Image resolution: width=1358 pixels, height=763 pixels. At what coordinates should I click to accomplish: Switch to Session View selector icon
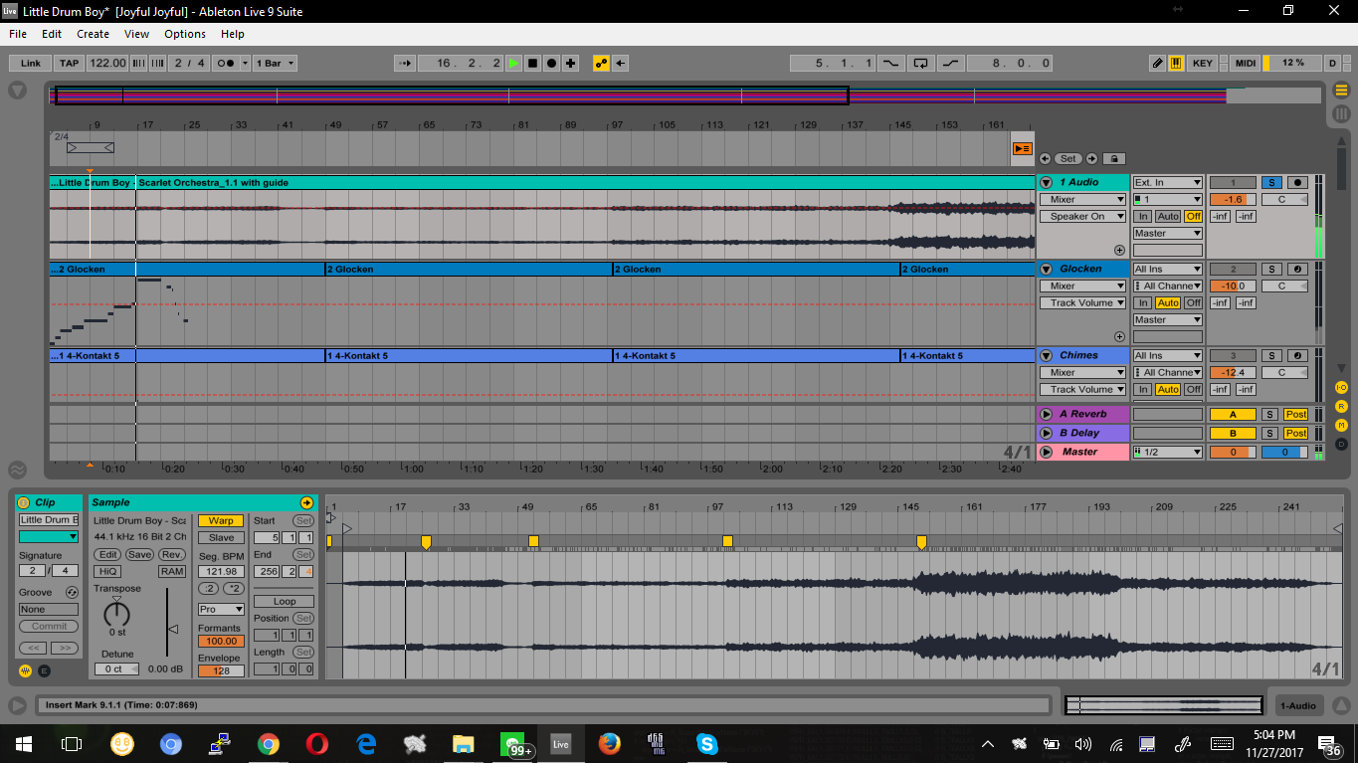point(1342,113)
